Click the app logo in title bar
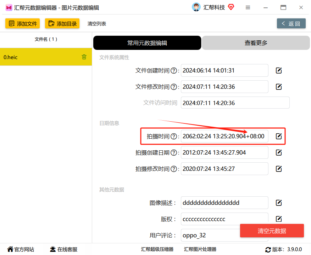 click(9, 8)
